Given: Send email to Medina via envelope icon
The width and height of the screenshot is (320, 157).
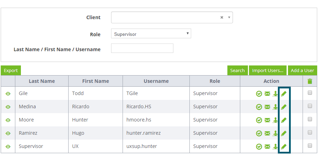Looking at the screenshot, I should (267, 107).
